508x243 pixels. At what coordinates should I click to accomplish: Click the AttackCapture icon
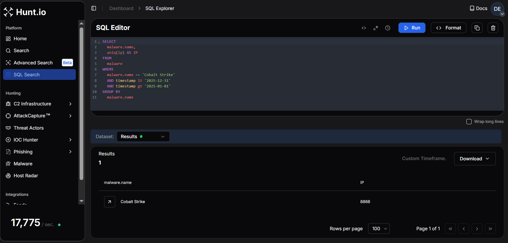coord(8,116)
